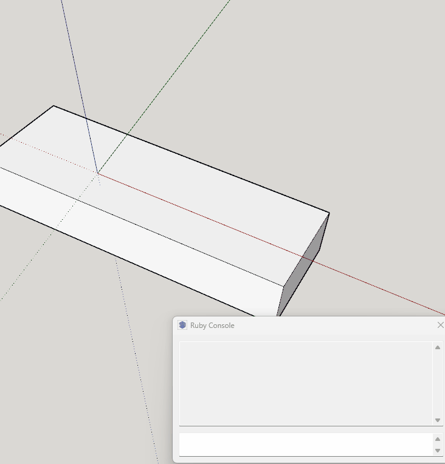Click the Ruby Console title text
Screen dimensions: 445x464
(212, 325)
